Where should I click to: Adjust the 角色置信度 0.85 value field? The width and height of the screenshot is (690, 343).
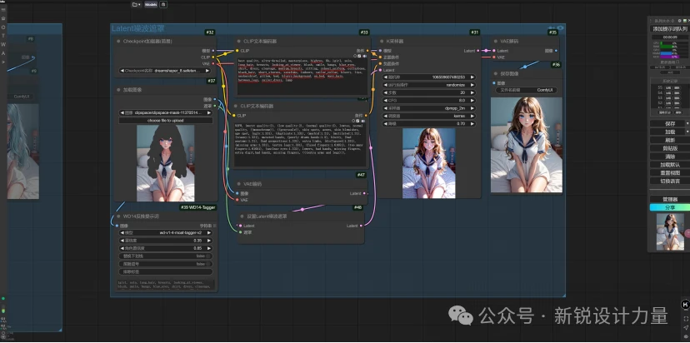166,248
